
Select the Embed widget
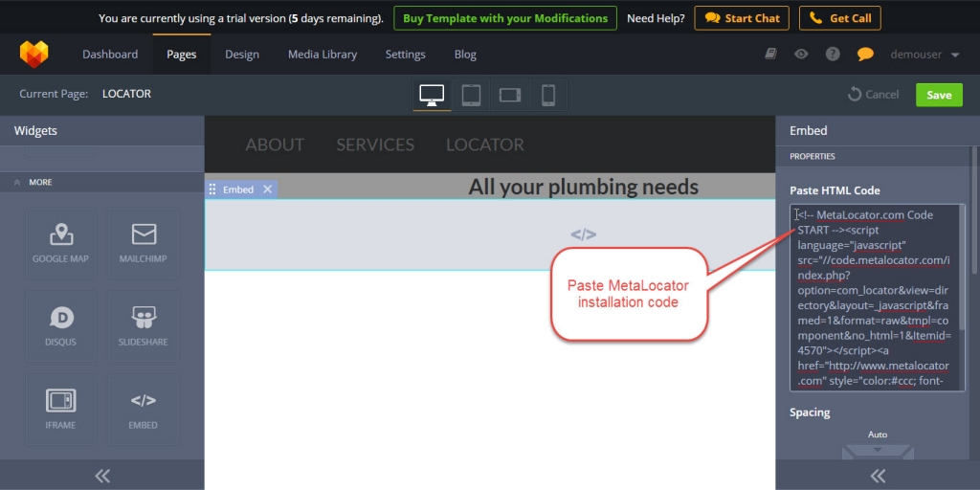144,410
